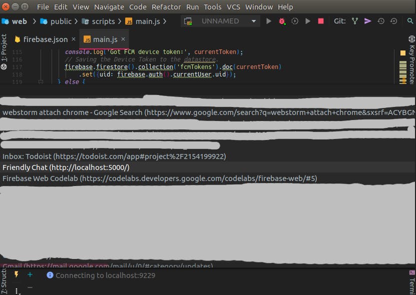This screenshot has width=416, height=295.
Task: Click the Git push arrow icon
Action: [x=368, y=21]
